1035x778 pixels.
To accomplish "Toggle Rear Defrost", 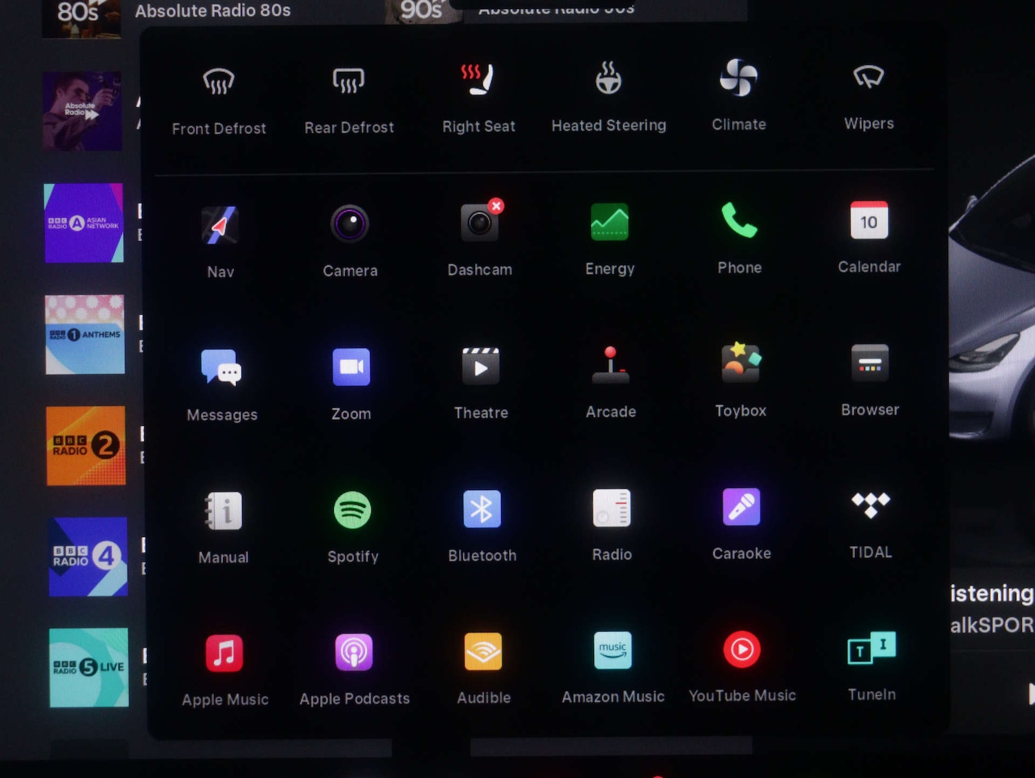I will point(348,81).
